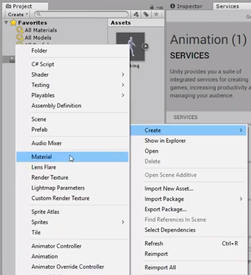Screen dimensions: 251x275
Task: Click Reimport in the context menu
Action: coord(188,254)
